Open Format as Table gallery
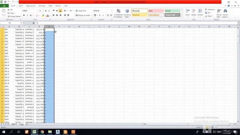 (127, 13)
